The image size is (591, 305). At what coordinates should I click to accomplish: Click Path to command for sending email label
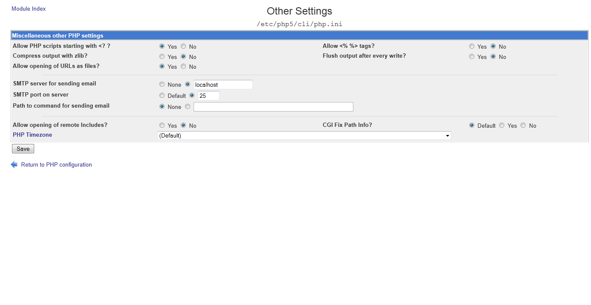click(x=61, y=106)
